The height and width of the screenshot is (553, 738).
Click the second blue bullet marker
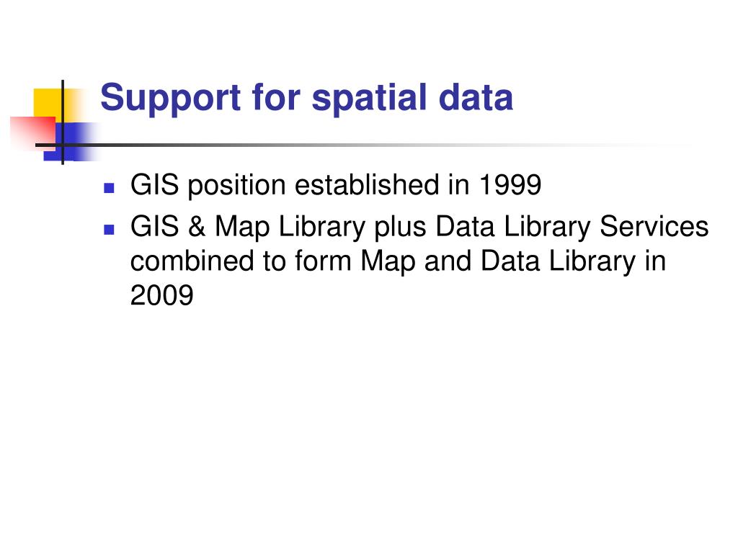[x=110, y=230]
